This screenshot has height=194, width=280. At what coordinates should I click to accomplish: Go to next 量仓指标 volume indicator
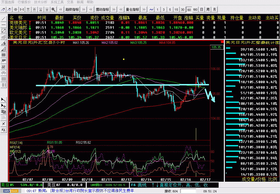[x=144, y=10]
